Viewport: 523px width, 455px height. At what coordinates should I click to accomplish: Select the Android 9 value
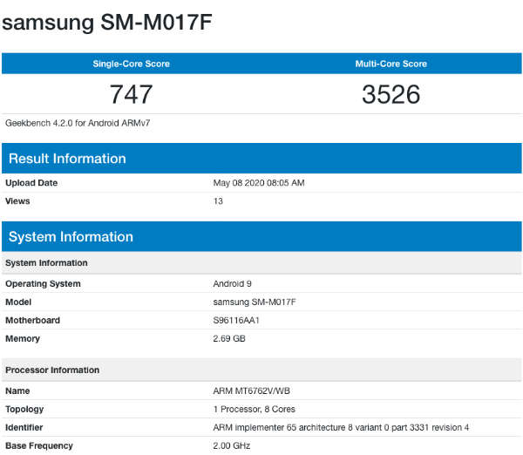pos(233,283)
